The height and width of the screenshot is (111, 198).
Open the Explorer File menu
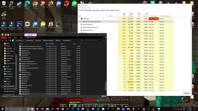[x=4, y=38]
